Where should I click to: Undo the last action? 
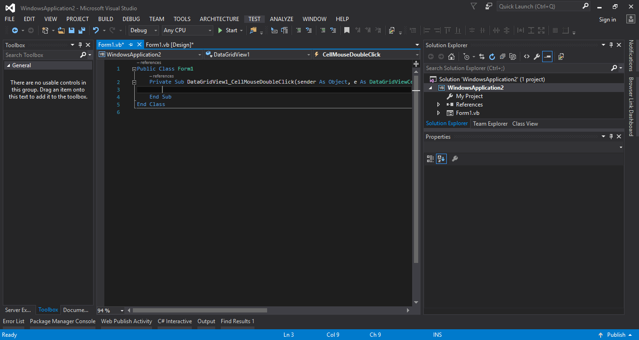pos(96,30)
